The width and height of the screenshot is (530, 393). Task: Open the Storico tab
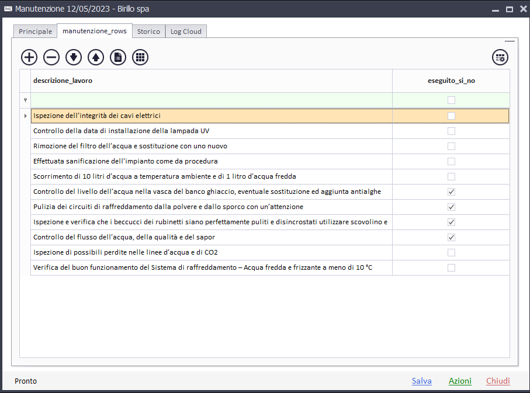(x=148, y=32)
